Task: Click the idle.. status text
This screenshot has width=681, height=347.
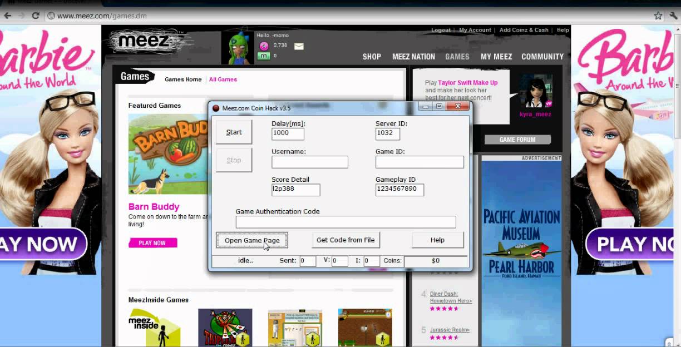Action: click(x=245, y=261)
